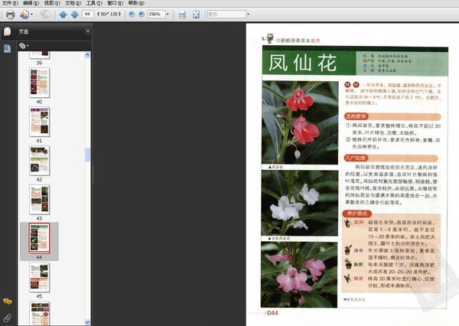Select page 45 thumbnail
This screenshot has width=459, height=326.
click(39, 275)
